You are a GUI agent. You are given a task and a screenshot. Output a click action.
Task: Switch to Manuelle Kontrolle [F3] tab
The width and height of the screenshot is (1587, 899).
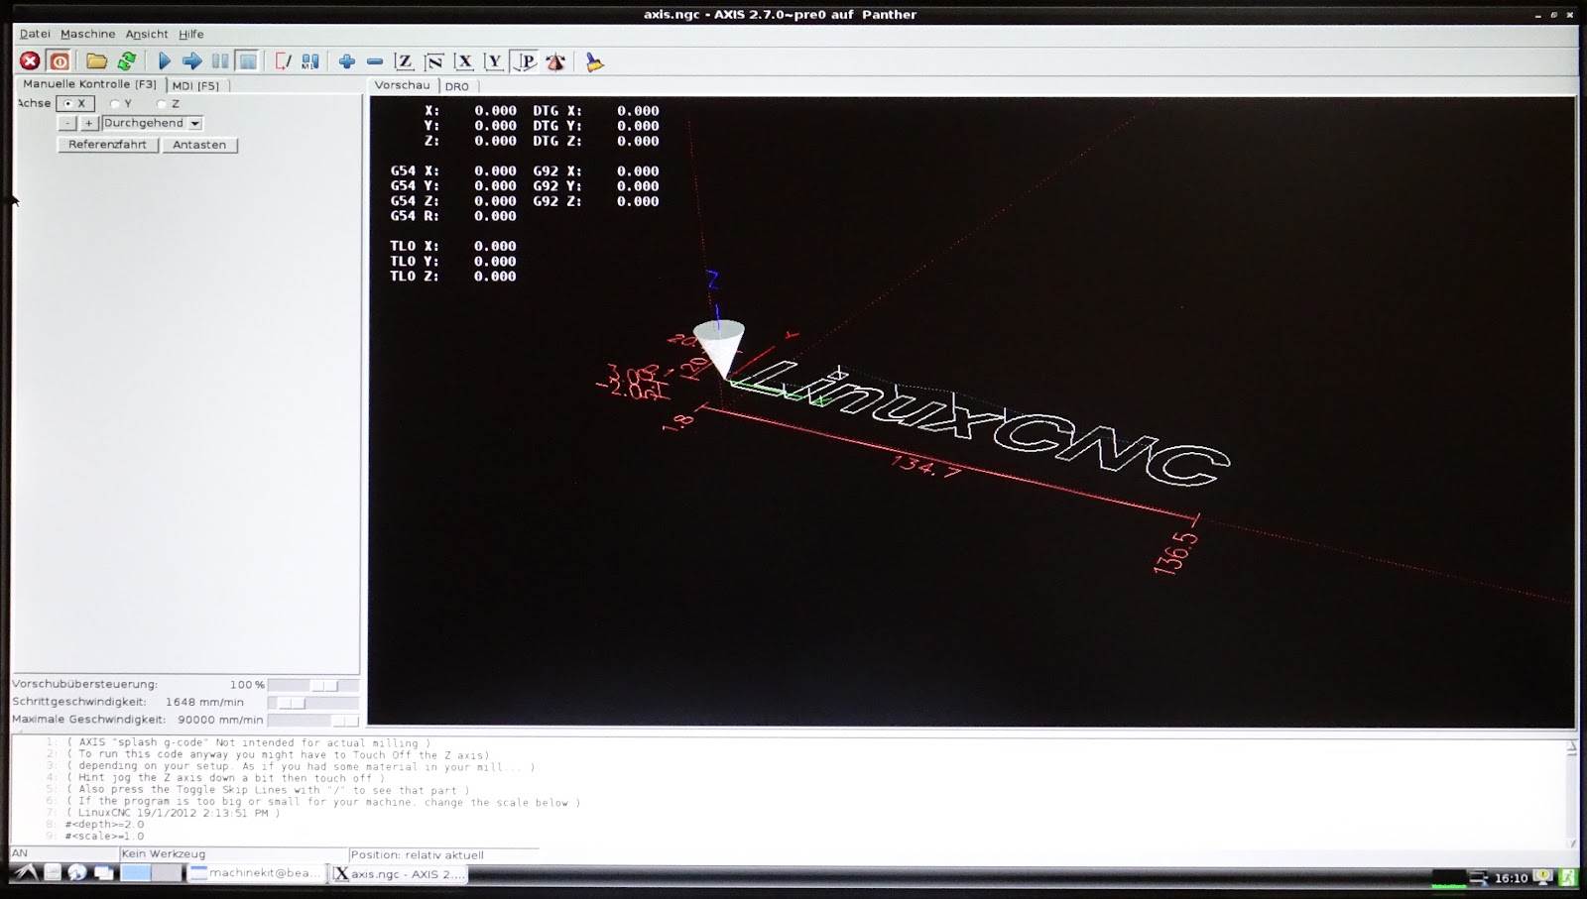89,84
